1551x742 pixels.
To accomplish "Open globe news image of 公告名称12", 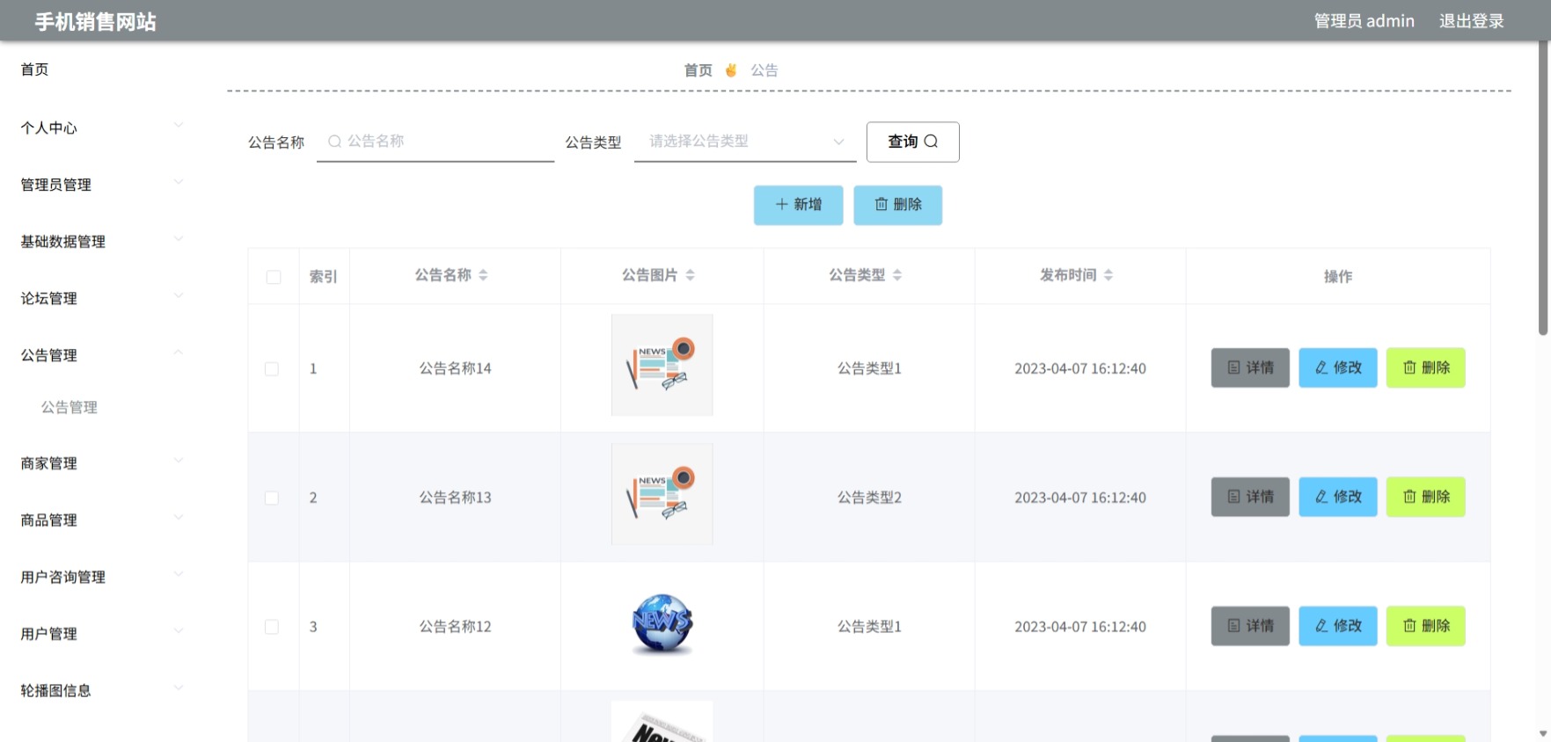I will coord(662,623).
